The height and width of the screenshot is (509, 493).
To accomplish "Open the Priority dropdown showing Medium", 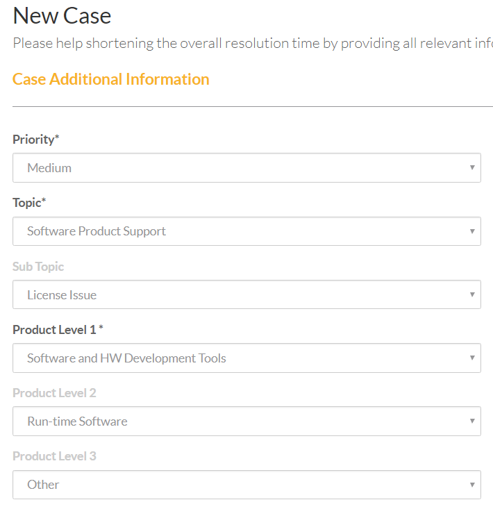I will [x=246, y=168].
